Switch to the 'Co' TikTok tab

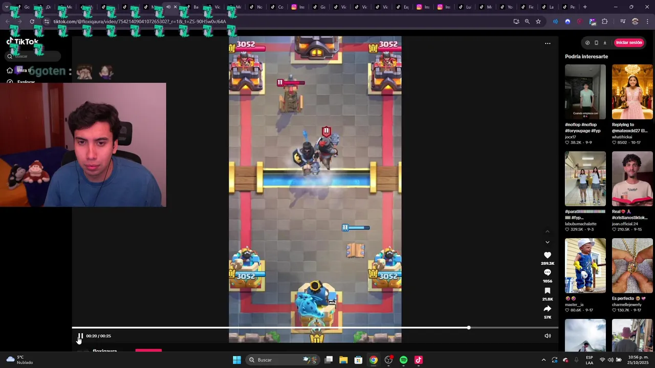[277, 7]
